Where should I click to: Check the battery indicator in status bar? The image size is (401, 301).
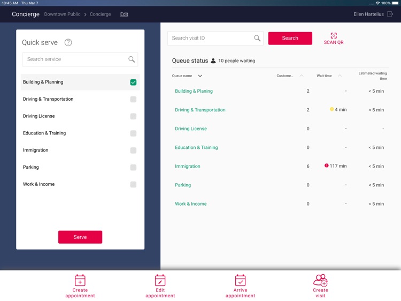(x=395, y=3)
